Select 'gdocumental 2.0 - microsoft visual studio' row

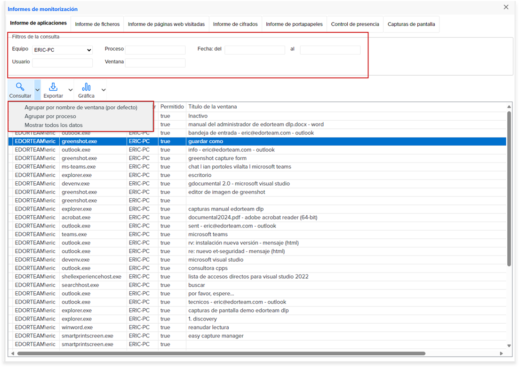[x=257, y=183]
